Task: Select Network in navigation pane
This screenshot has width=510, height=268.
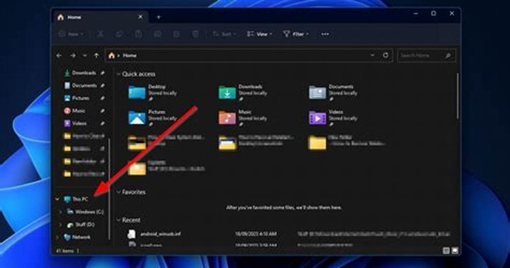Action: click(77, 237)
